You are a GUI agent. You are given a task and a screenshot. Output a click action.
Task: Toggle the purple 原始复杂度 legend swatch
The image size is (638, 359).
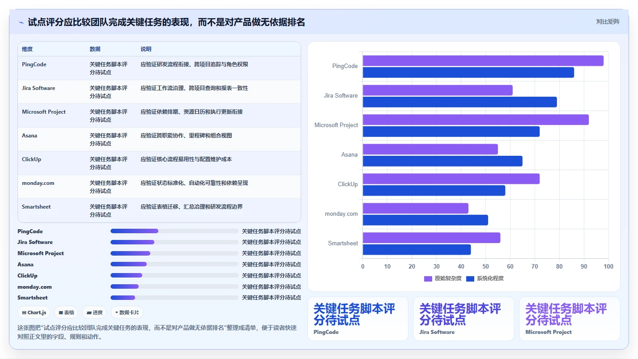(x=428, y=278)
